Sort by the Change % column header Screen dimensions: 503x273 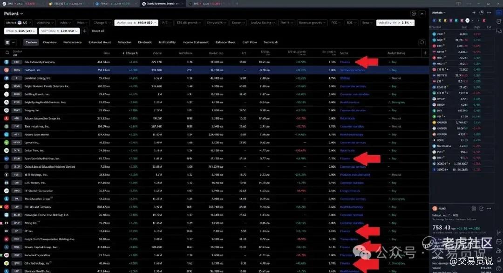130,53
